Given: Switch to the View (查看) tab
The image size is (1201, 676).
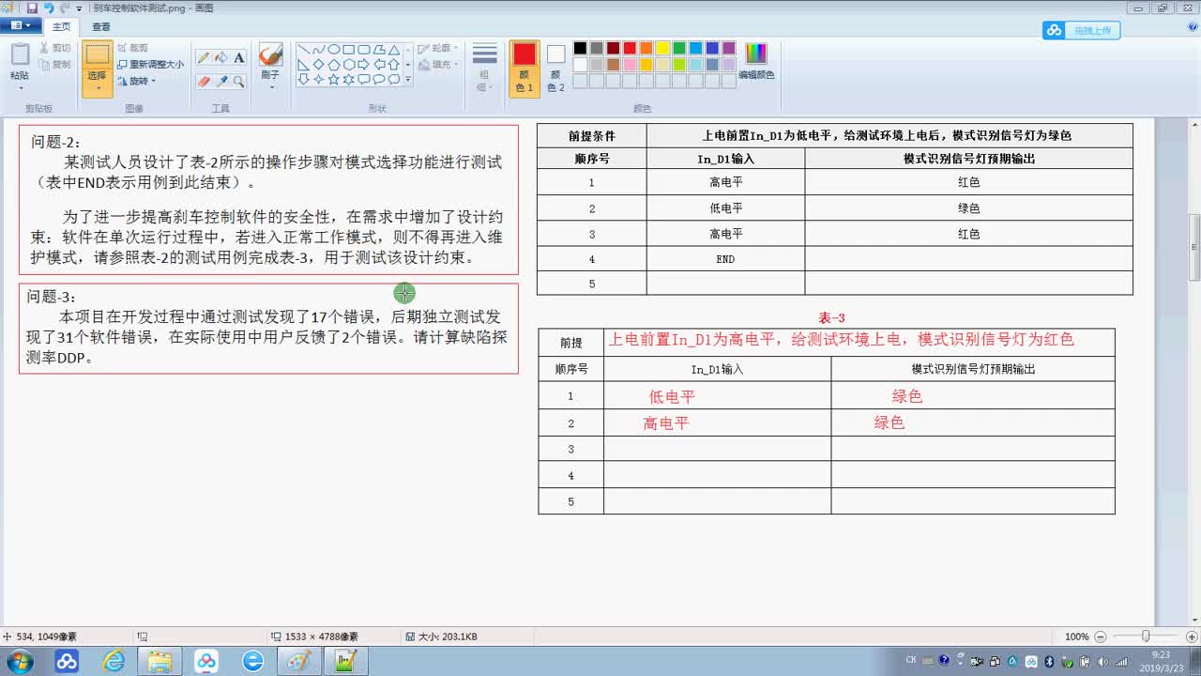Looking at the screenshot, I should pos(101,26).
